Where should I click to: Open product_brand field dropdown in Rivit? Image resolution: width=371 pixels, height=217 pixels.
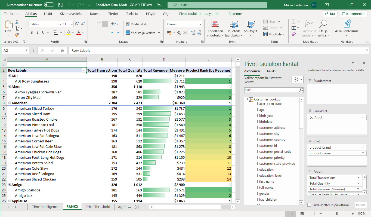363,148
